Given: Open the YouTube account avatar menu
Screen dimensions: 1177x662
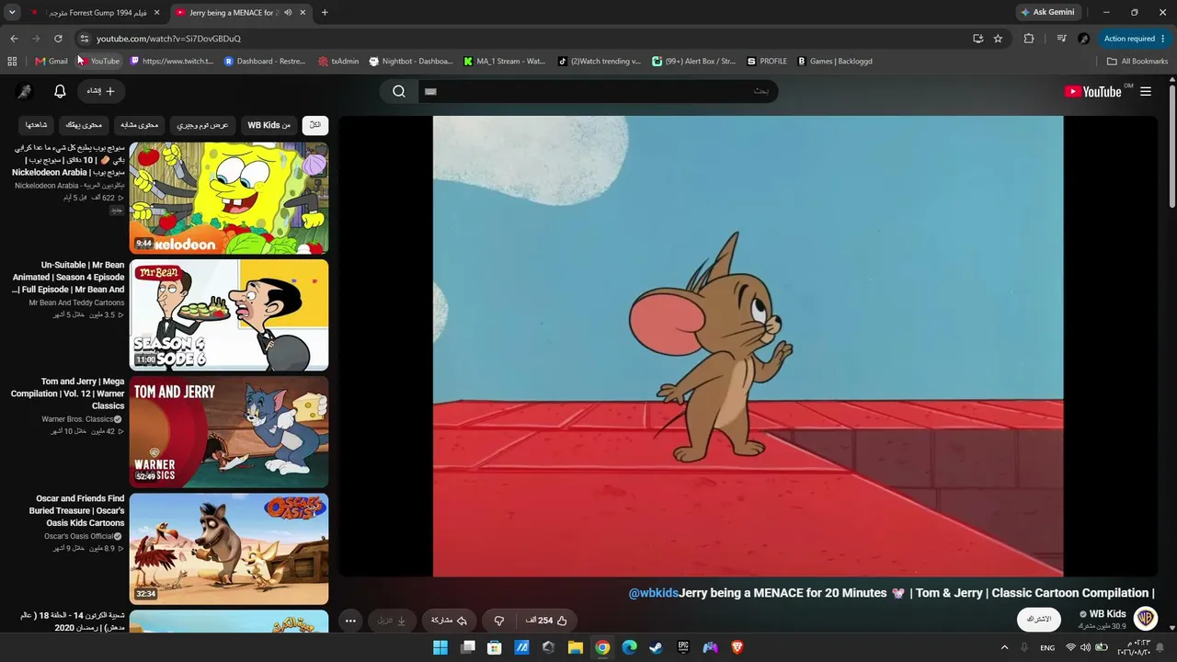Looking at the screenshot, I should [25, 91].
